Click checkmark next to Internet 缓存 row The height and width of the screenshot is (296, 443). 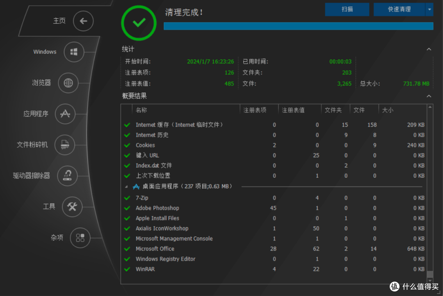click(127, 125)
